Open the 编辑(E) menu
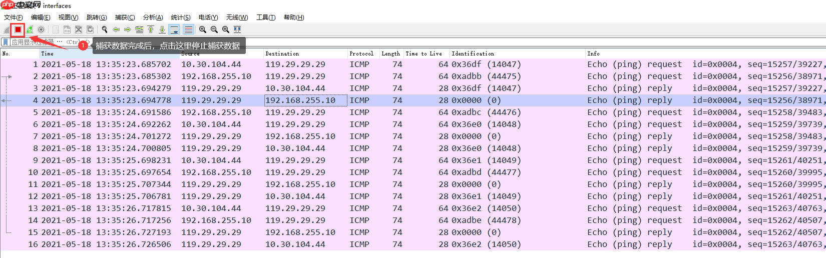Viewport: 826px width, 258px height. 41,17
